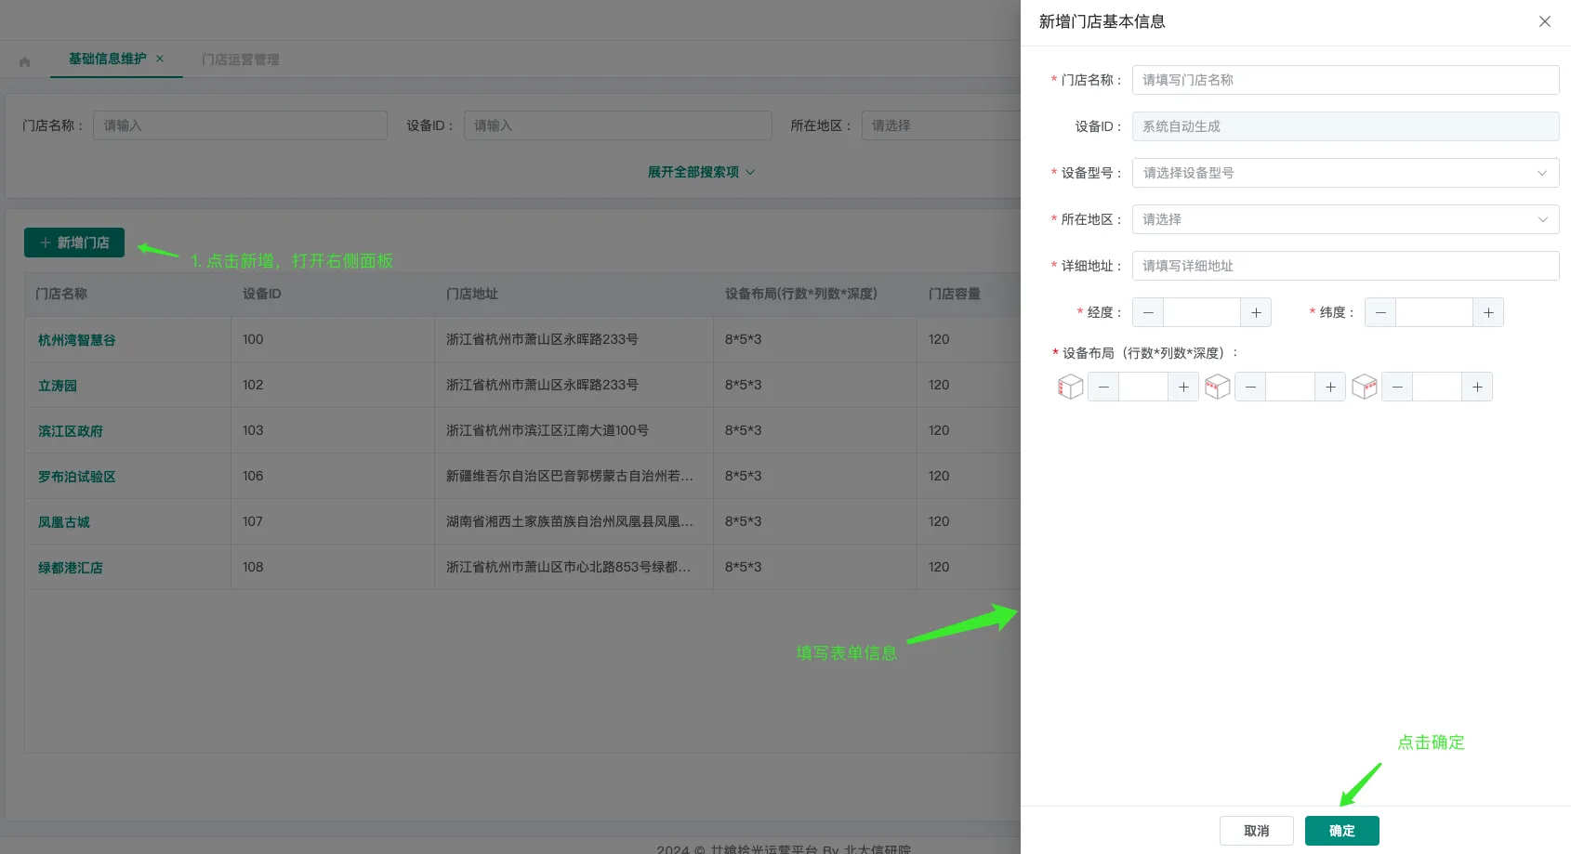The width and height of the screenshot is (1571, 854).
Task: Click 确定 to submit the form
Action: click(1341, 831)
